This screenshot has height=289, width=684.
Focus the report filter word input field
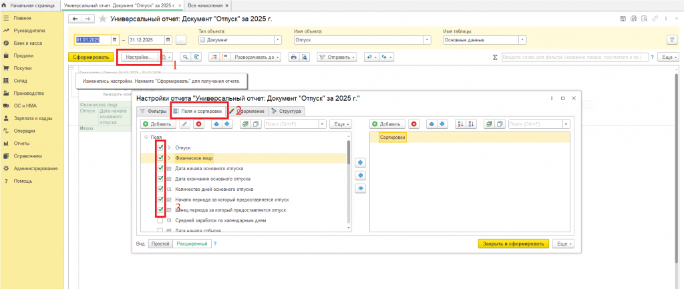[574, 57]
